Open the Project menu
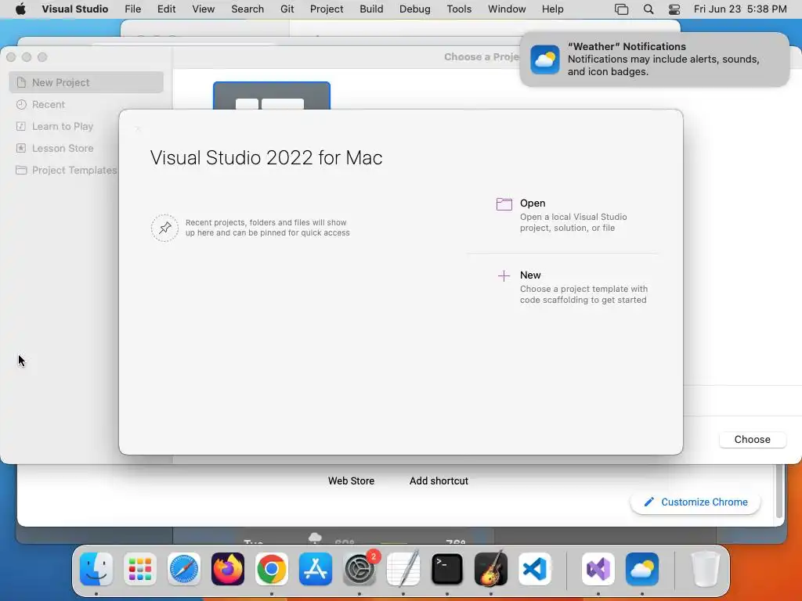 click(327, 9)
